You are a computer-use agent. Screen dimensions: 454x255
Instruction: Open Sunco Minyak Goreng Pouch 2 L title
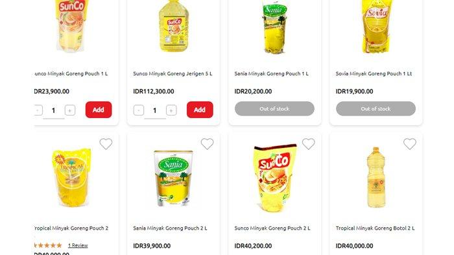point(272,228)
